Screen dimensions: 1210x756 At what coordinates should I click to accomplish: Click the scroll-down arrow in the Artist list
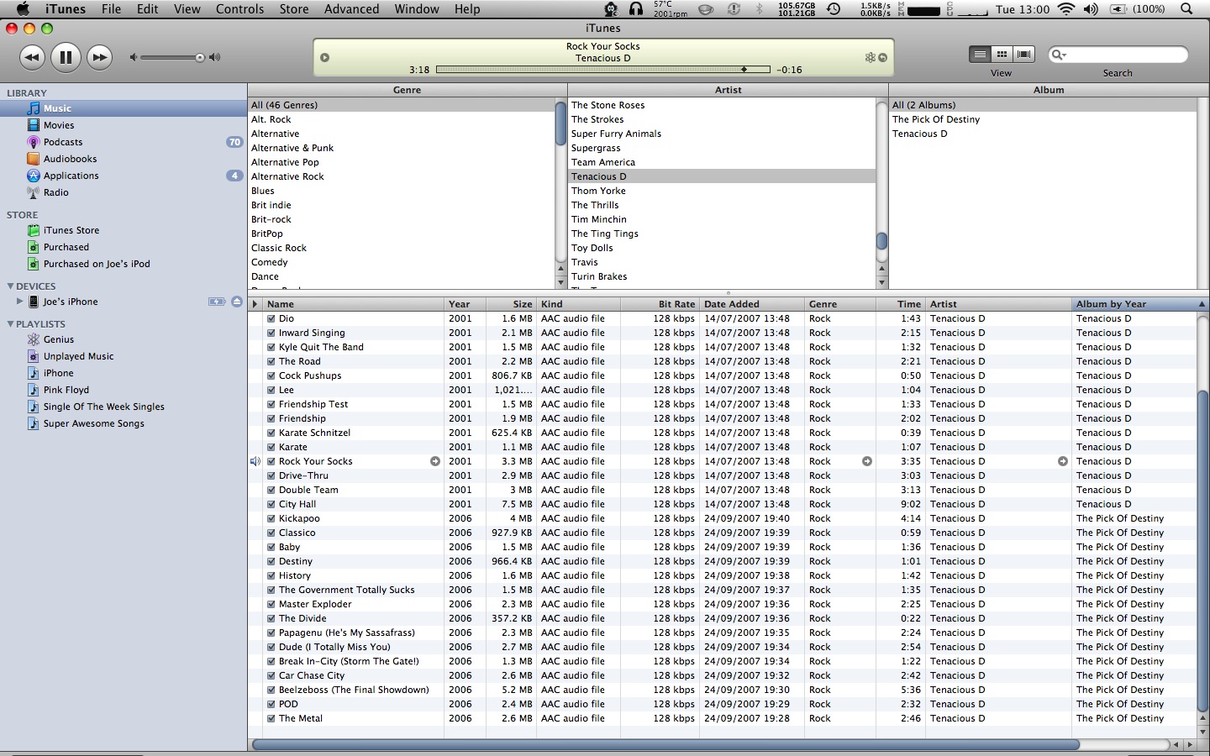tap(881, 283)
